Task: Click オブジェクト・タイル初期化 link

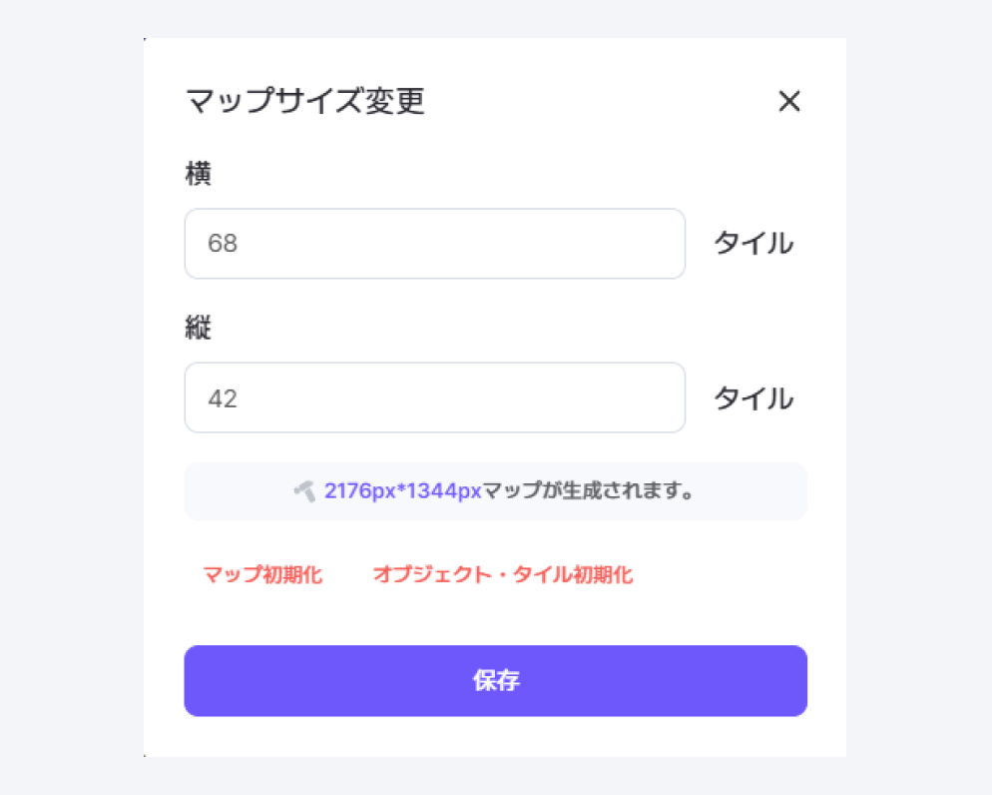Action: (x=502, y=574)
